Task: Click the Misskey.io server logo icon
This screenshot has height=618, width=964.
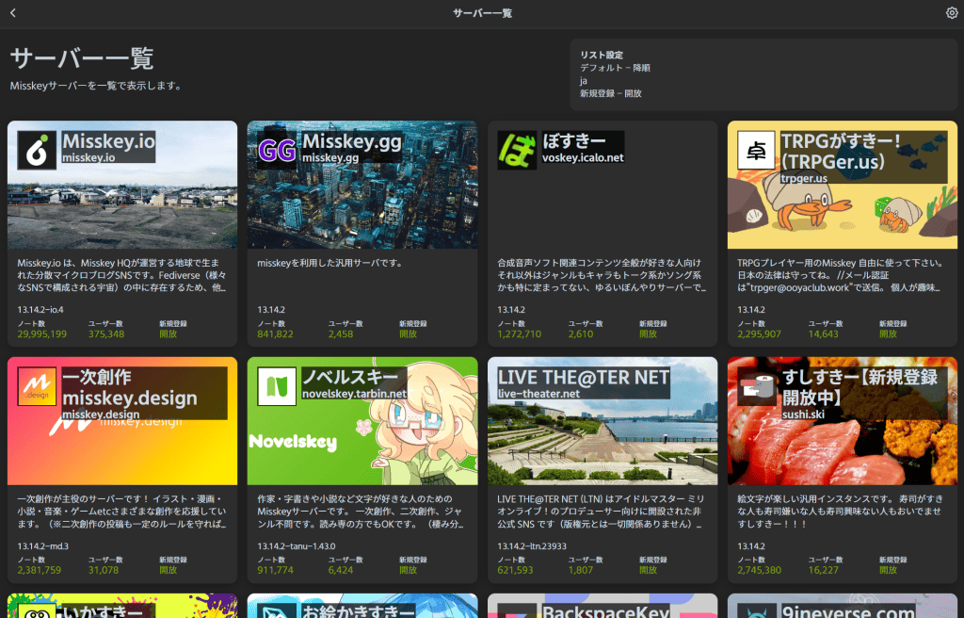Action: pyautogui.click(x=37, y=150)
